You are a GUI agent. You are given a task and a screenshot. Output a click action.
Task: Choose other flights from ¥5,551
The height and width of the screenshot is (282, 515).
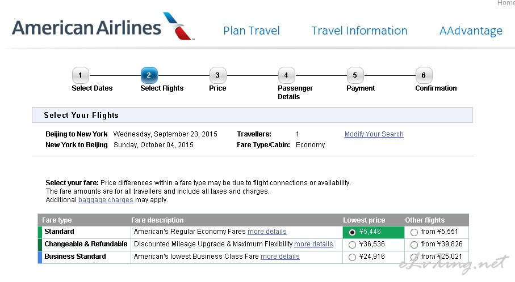pos(414,232)
